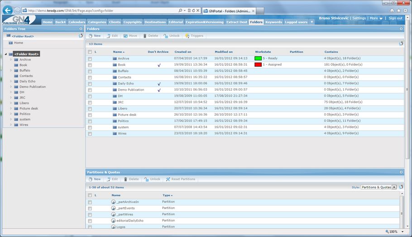412x237 pixels.
Task: Refresh the 13 items folder list
Action: 401,44
